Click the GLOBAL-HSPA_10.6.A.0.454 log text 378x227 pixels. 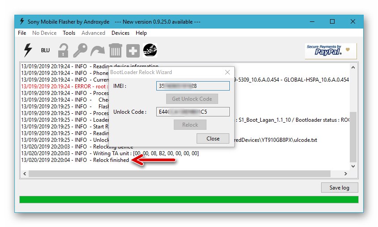click(x=316, y=80)
